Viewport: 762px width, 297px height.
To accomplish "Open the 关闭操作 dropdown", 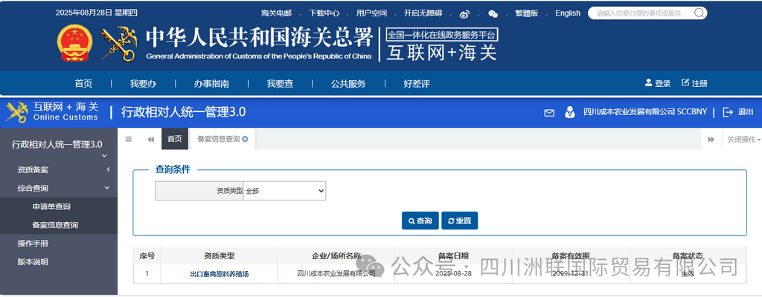I will point(743,140).
